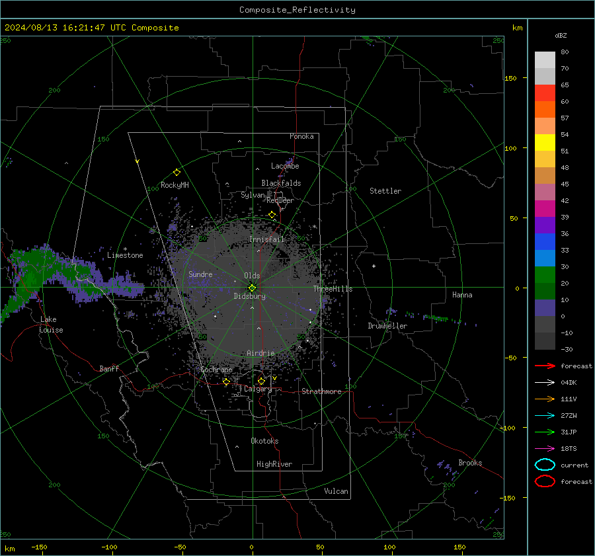Image resolution: width=595 pixels, height=556 pixels.
Task: Click the Lake Louise label
Action: tap(51, 325)
